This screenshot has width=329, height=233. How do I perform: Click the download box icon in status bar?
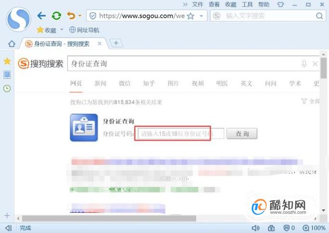click(x=271, y=228)
